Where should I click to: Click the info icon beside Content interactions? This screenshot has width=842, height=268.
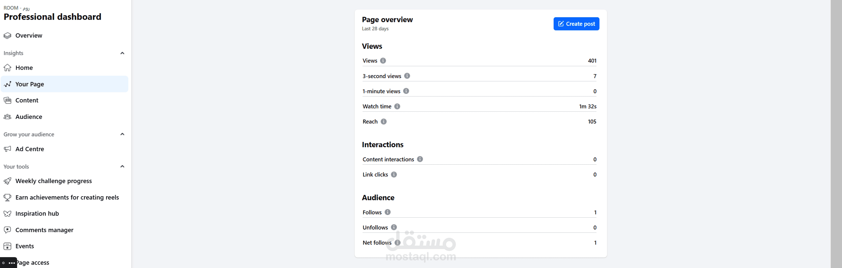tap(420, 159)
